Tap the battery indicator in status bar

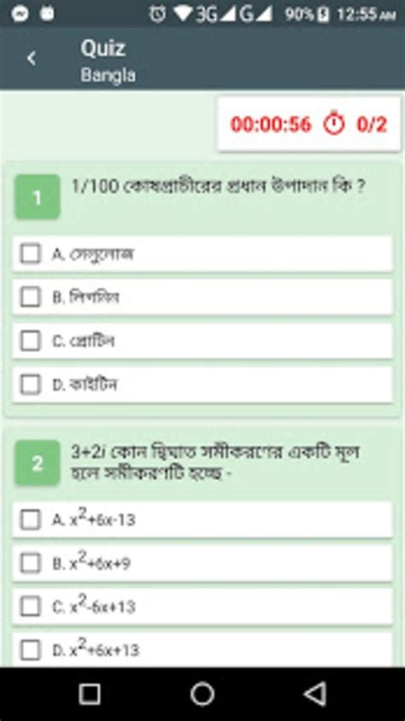pyautogui.click(x=324, y=15)
